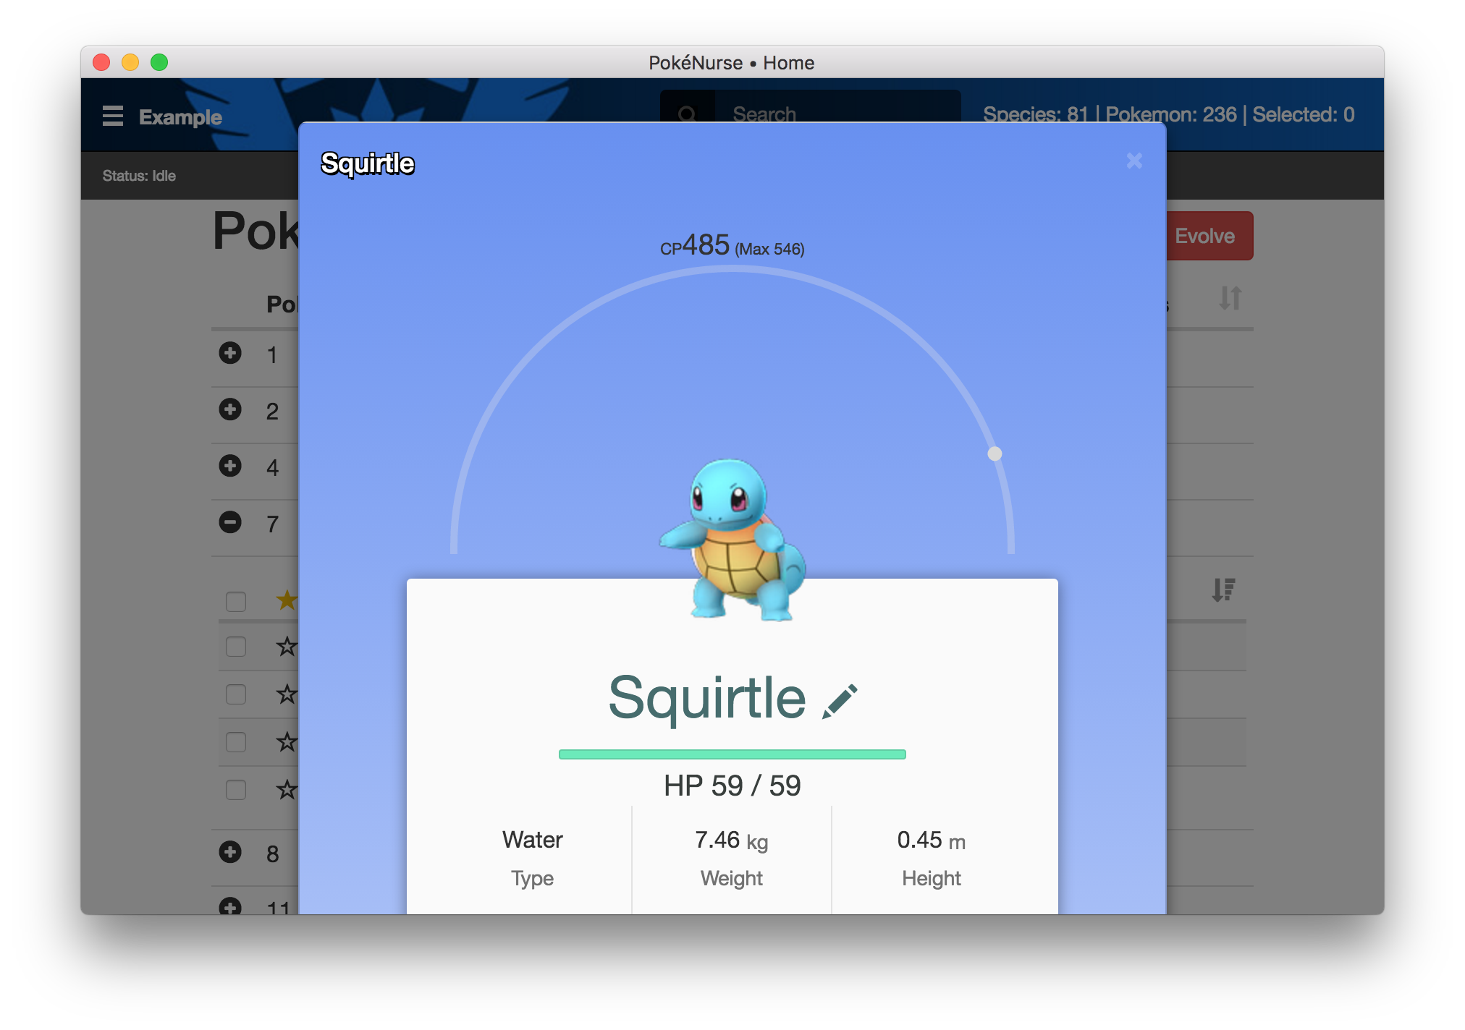The height and width of the screenshot is (1030, 1465).
Task: Click the sort arrows icon in species header
Action: (x=1230, y=298)
